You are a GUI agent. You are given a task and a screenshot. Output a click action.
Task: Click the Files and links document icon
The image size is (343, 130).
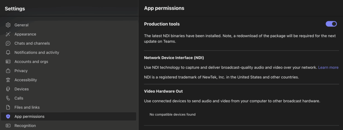tap(8, 107)
